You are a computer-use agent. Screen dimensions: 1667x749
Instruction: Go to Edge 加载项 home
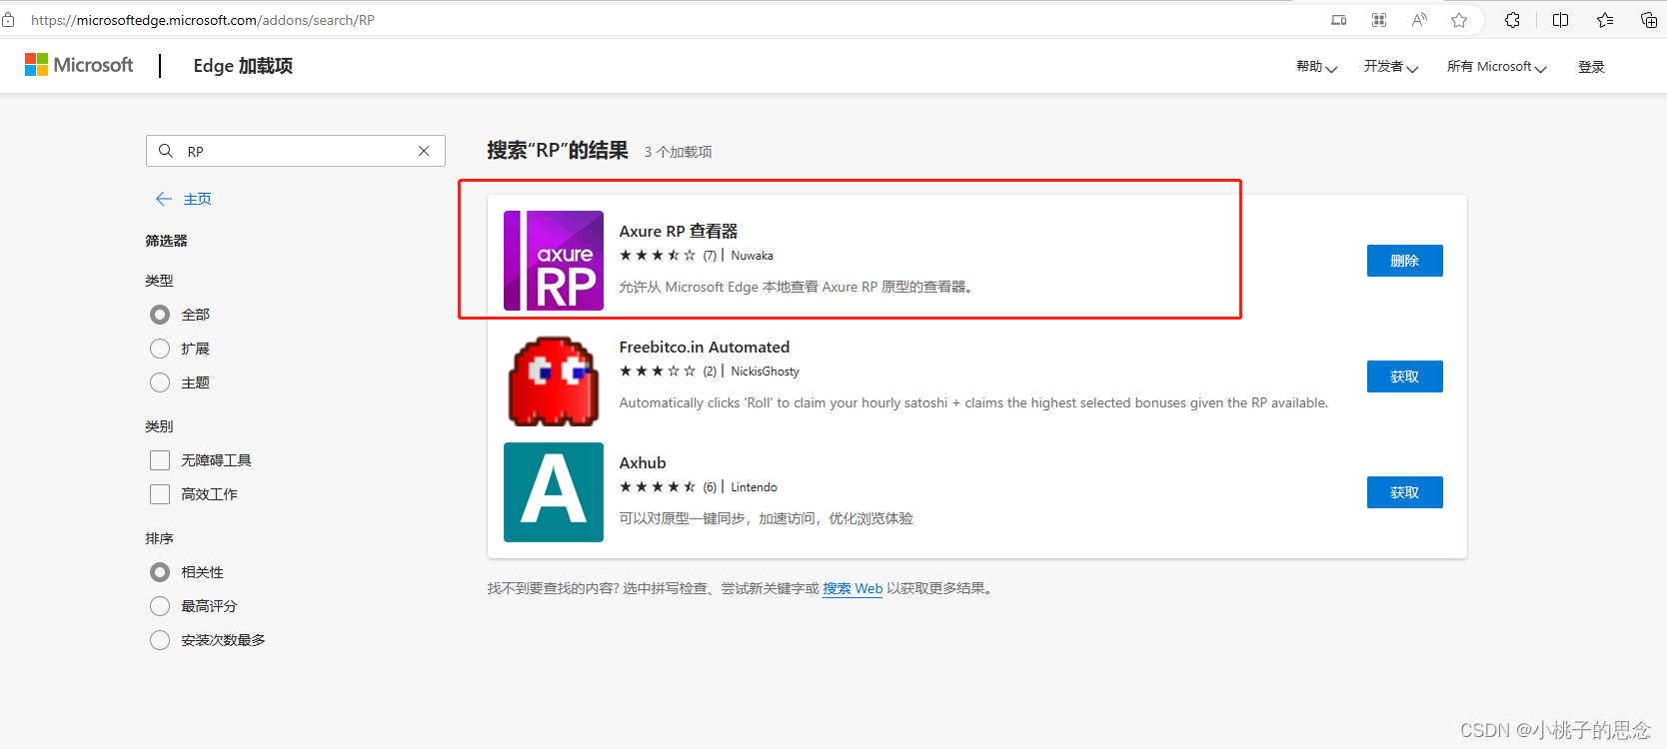click(243, 66)
